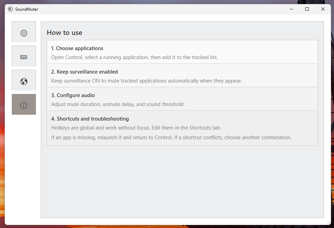Open the language globe tab
This screenshot has height=228, width=334.
tap(24, 80)
